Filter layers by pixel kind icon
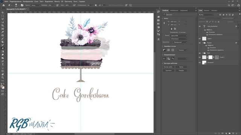This screenshot has width=241, height=135. (220, 15)
